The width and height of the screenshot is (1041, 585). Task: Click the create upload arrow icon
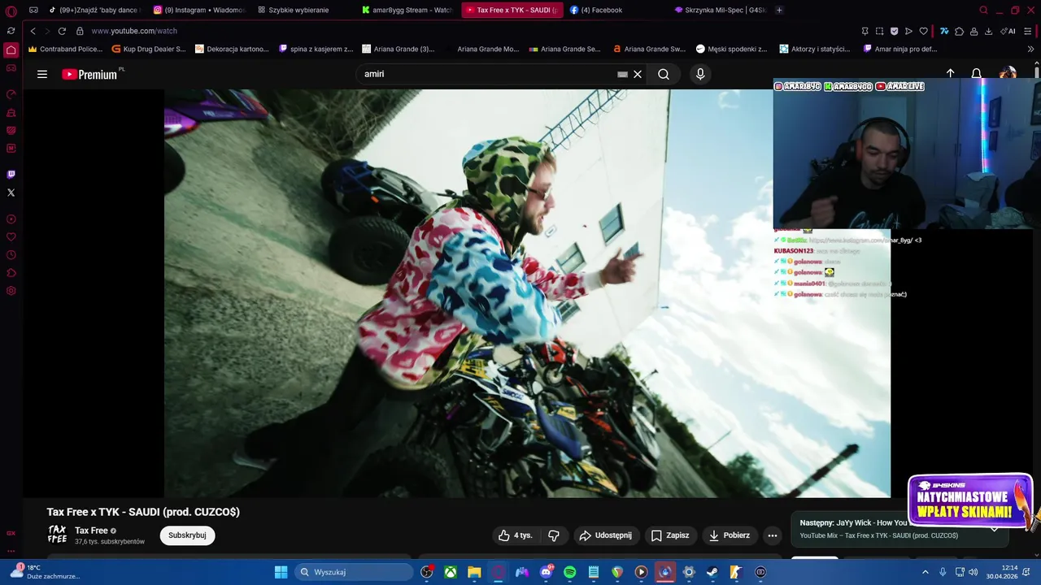click(950, 74)
